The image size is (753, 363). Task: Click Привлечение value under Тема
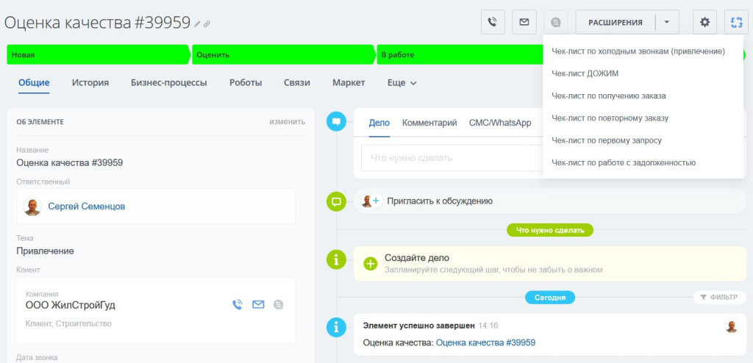[x=45, y=251]
